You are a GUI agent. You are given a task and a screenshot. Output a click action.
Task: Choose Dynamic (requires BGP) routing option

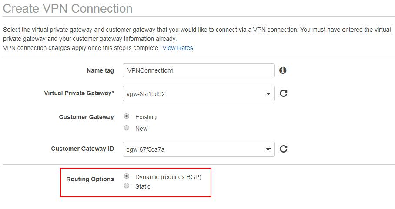coord(127,176)
